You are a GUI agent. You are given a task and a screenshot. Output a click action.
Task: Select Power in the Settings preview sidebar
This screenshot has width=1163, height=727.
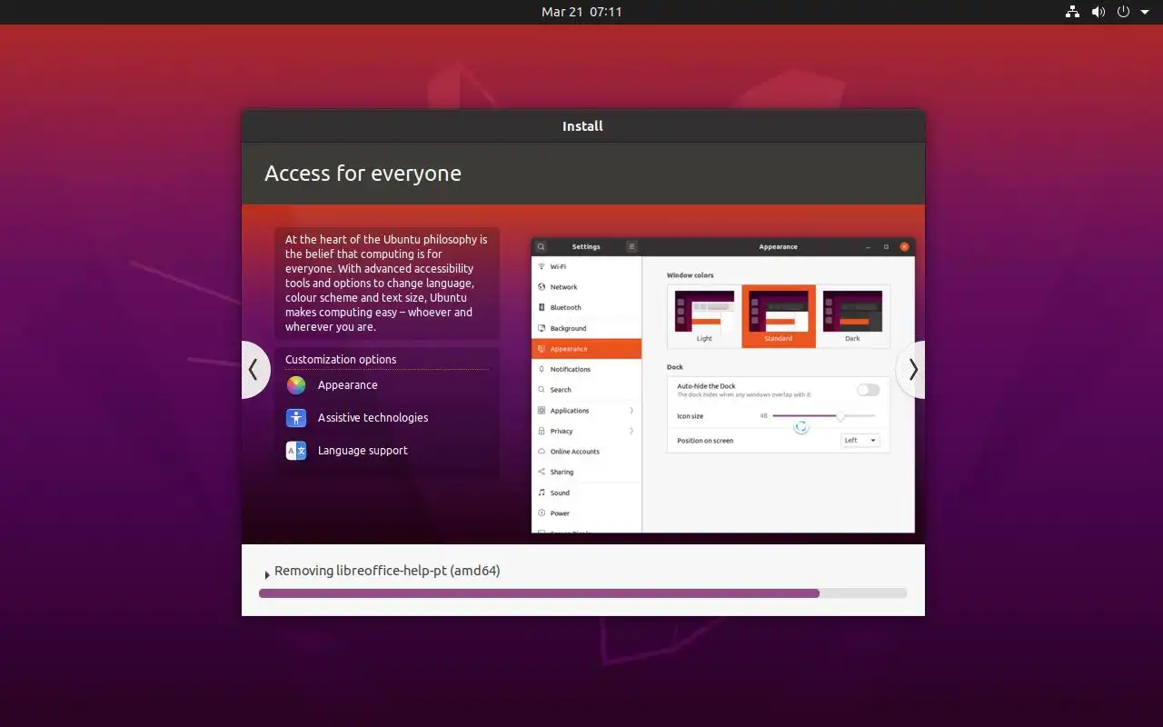click(586, 513)
